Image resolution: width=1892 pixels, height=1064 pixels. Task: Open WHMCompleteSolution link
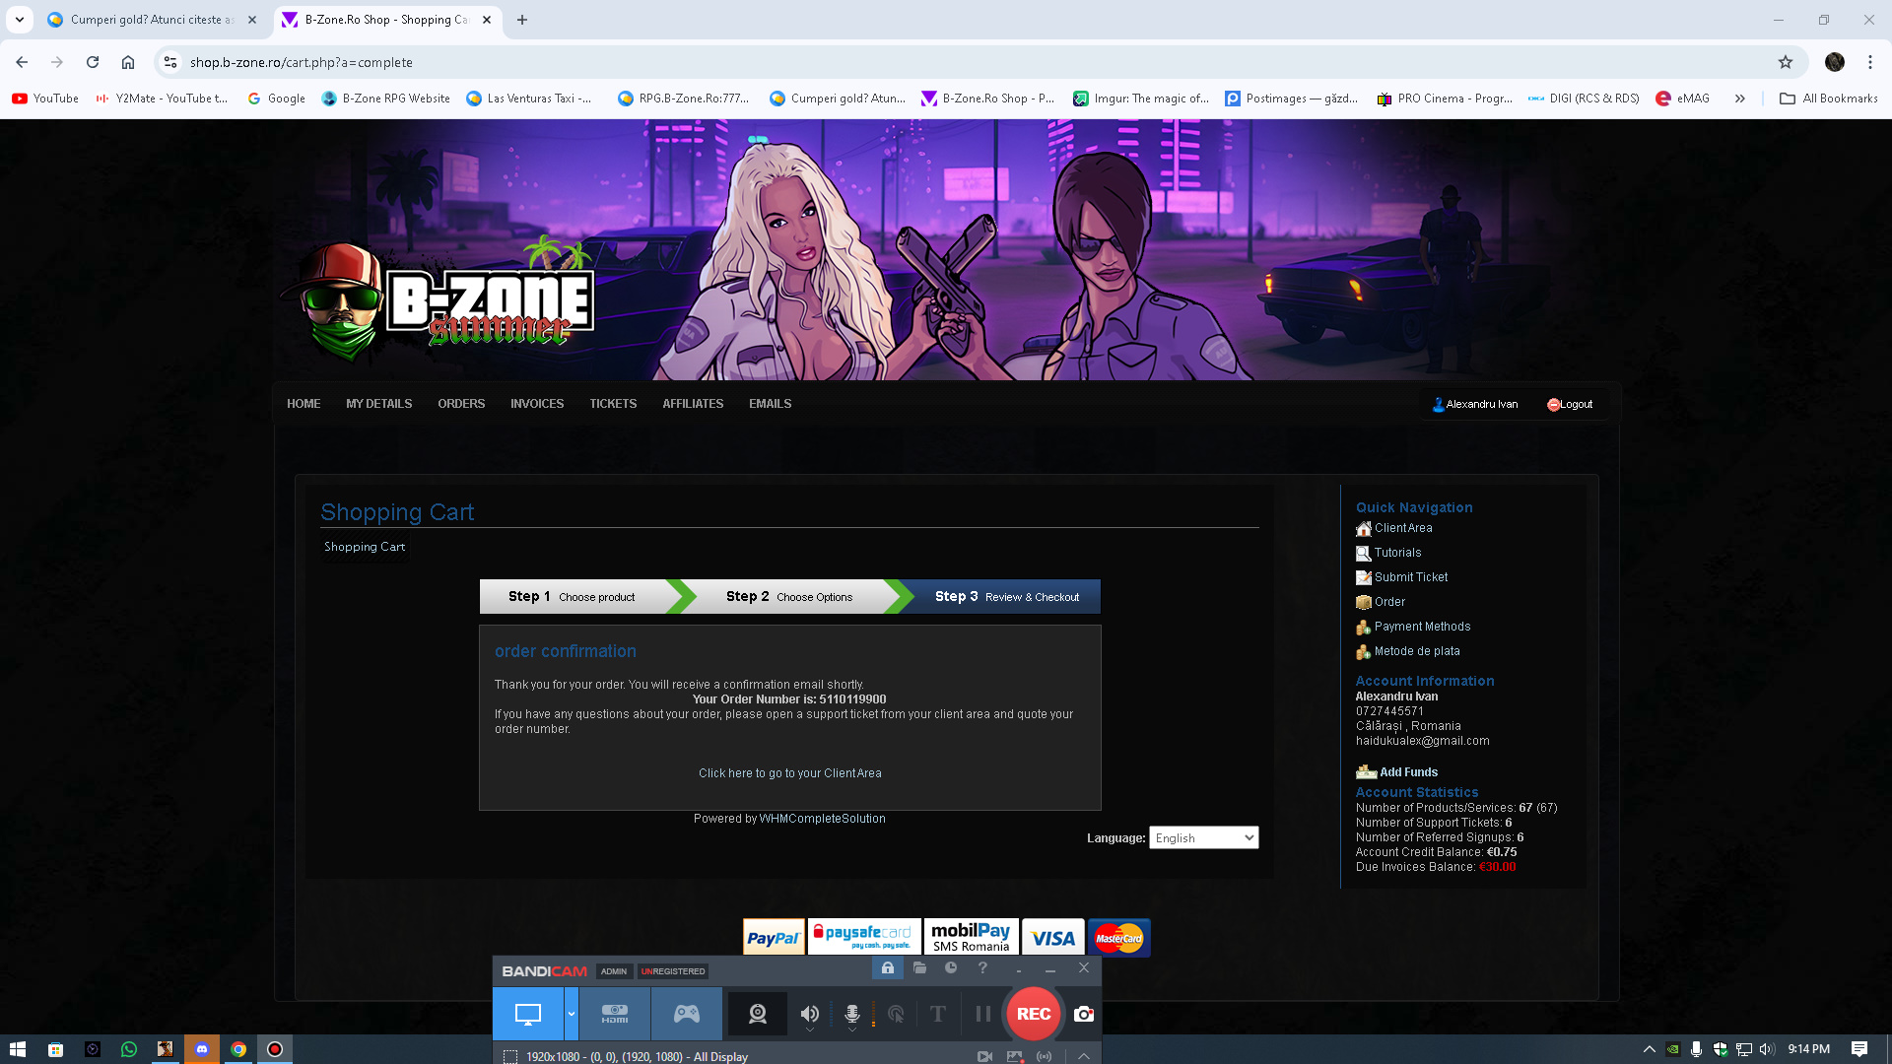[822, 819]
